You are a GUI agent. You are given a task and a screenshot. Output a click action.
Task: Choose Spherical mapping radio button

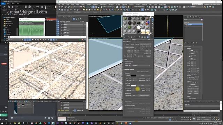click(x=190, y=53)
